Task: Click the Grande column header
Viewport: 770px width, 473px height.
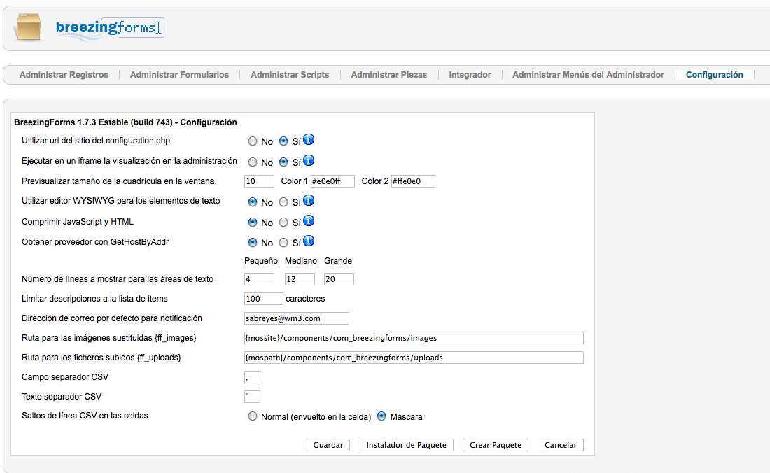Action: (338, 261)
